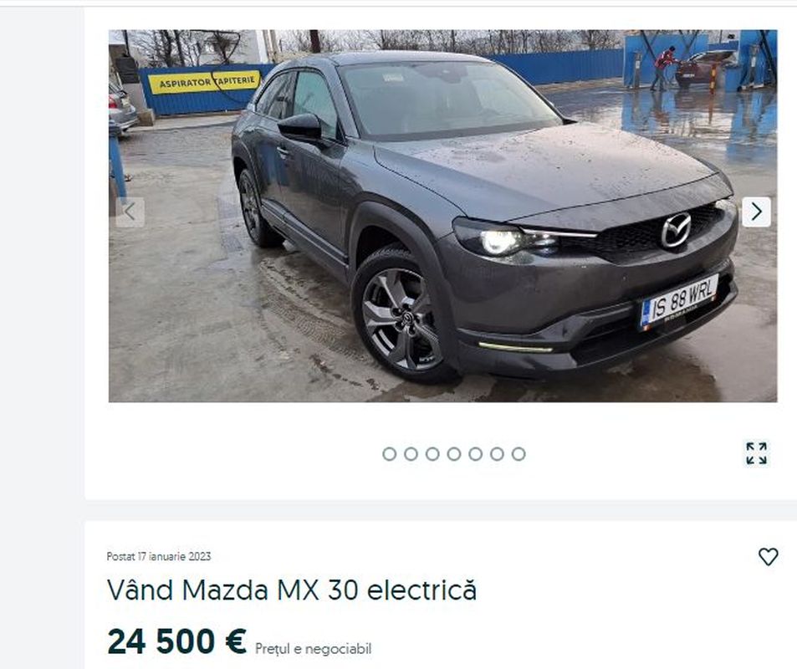
Task: Click the 24 500 € price
Action: click(x=177, y=641)
